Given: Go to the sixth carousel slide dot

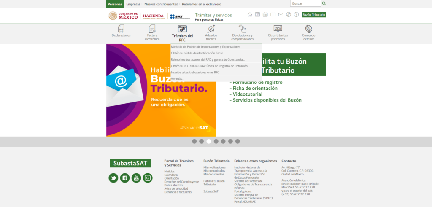Looking at the screenshot, I should 230,141.
